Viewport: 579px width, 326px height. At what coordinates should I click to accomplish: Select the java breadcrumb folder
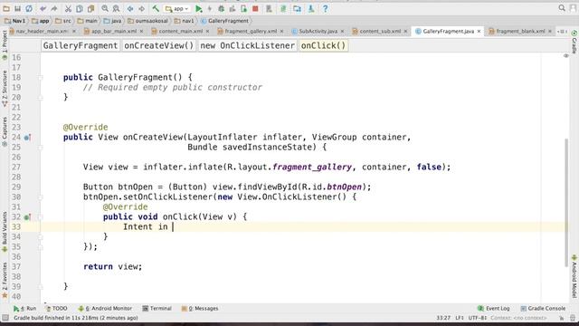pyautogui.click(x=112, y=21)
